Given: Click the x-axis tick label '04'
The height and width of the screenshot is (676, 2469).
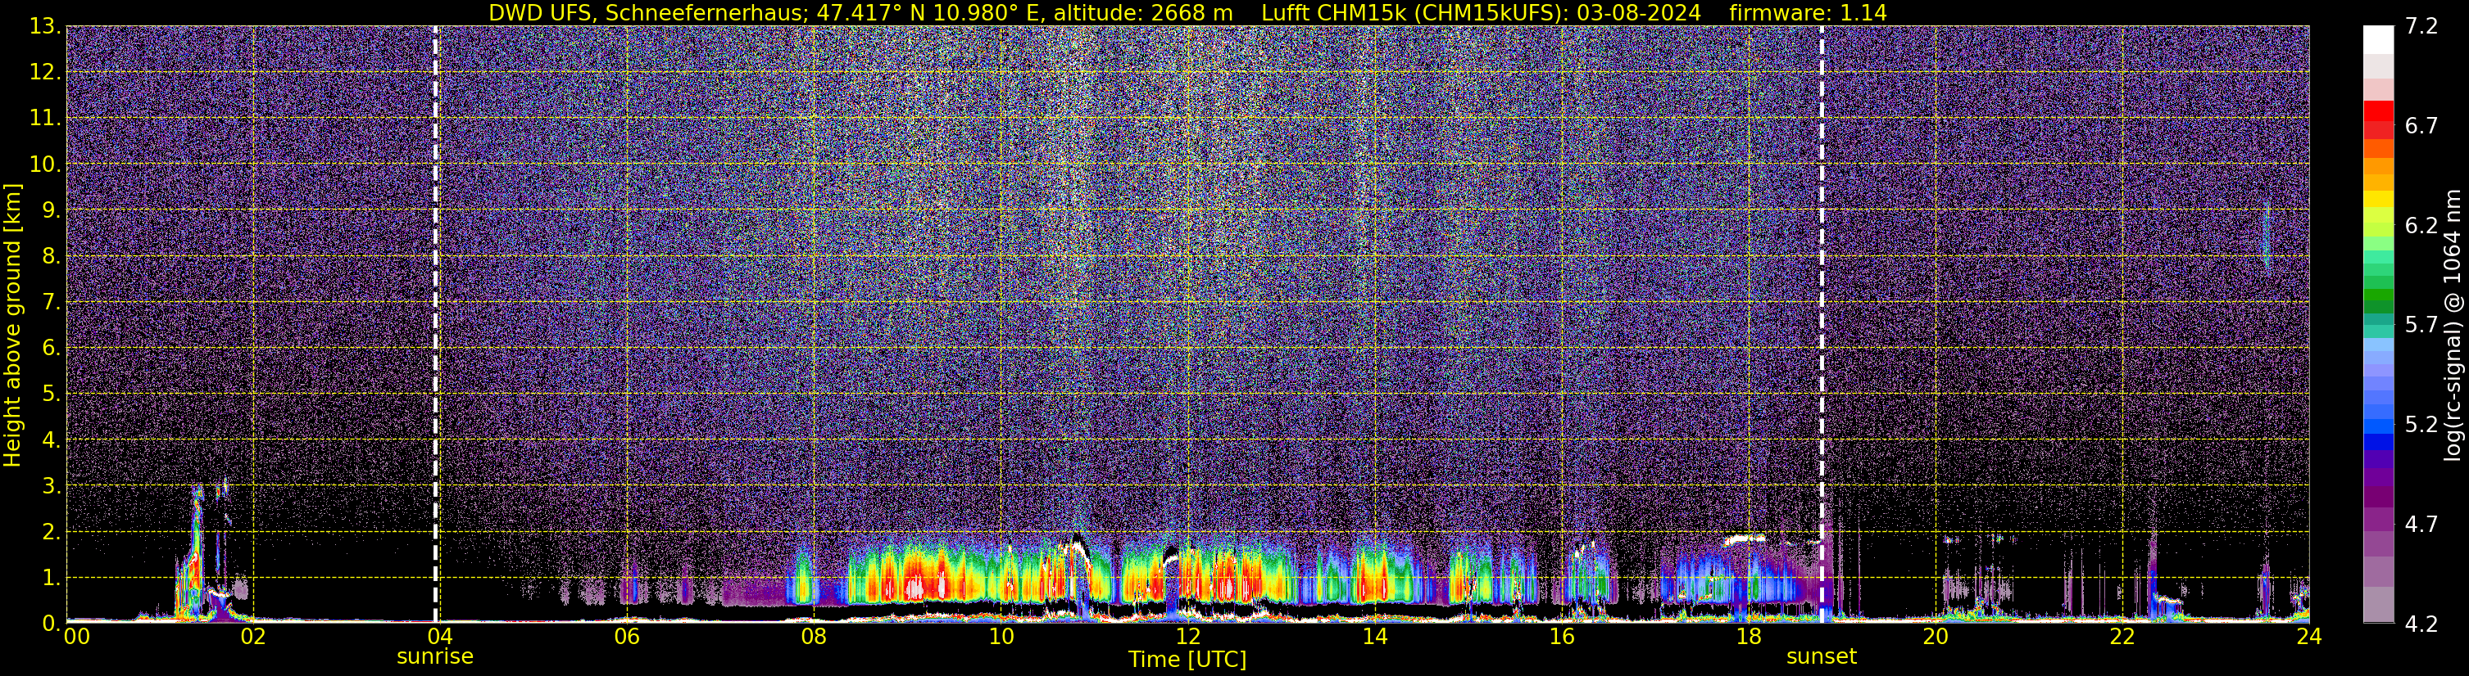Looking at the screenshot, I should pos(440,637).
